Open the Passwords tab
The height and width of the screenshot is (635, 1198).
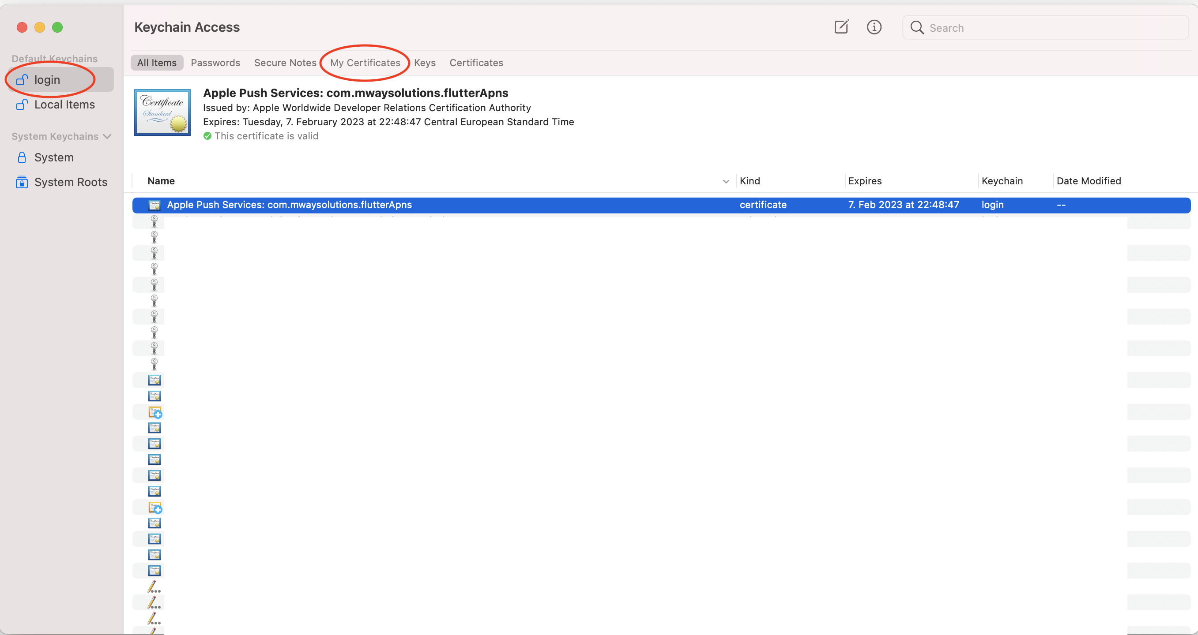coord(215,63)
